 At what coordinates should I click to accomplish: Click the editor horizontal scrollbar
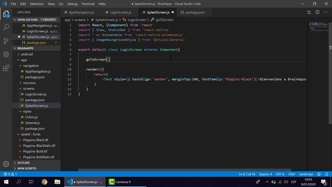pos(184,170)
